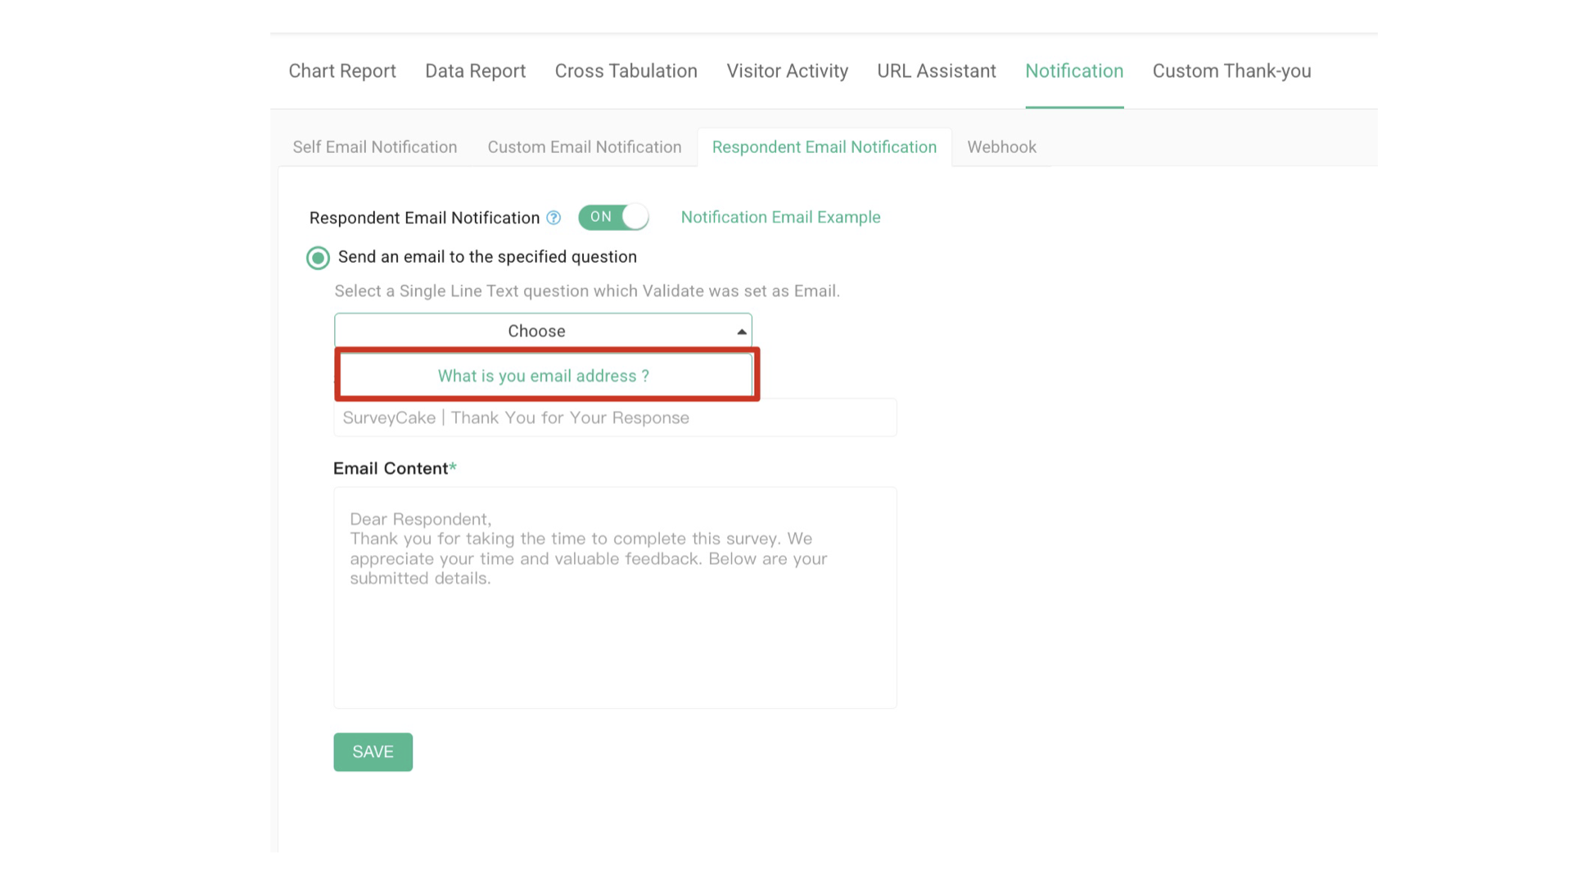The height and width of the screenshot is (884, 1572).
Task: Go to Custom Thank-you settings
Action: click(x=1231, y=71)
